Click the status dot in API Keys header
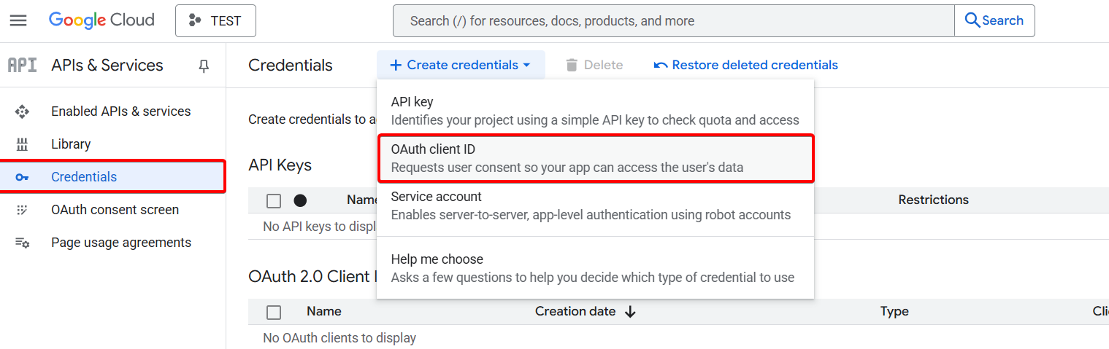This screenshot has height=349, width=1109. click(300, 200)
